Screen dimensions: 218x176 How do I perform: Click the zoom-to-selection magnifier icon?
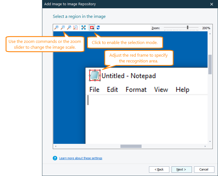[x=76, y=28]
